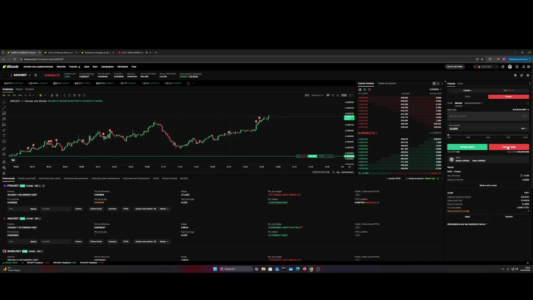
Task: Select the ruler measure tool
Action: pyautogui.click(x=4, y=149)
